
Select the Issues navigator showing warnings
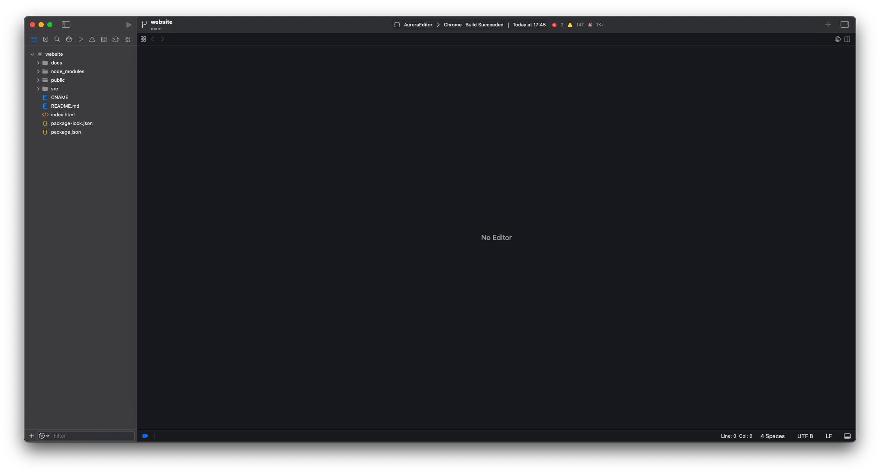[x=92, y=39]
